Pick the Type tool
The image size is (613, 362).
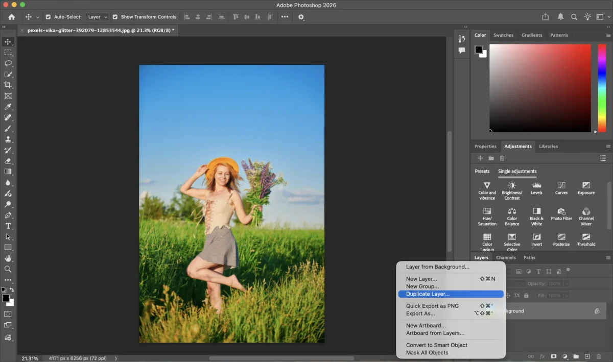pos(8,226)
